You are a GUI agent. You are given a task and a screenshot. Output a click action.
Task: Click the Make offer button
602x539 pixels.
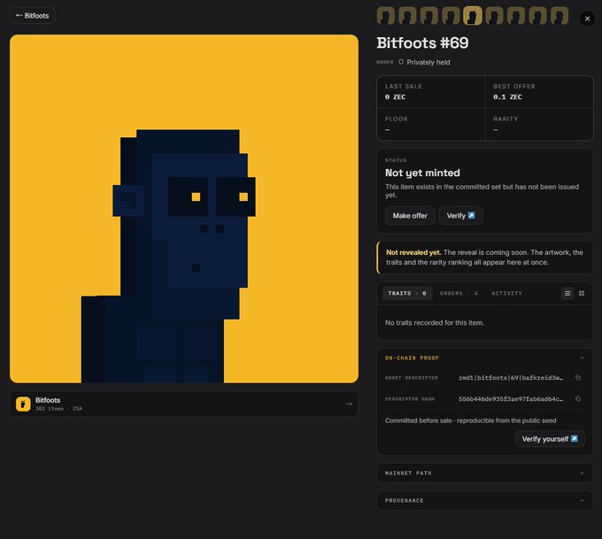click(x=410, y=216)
